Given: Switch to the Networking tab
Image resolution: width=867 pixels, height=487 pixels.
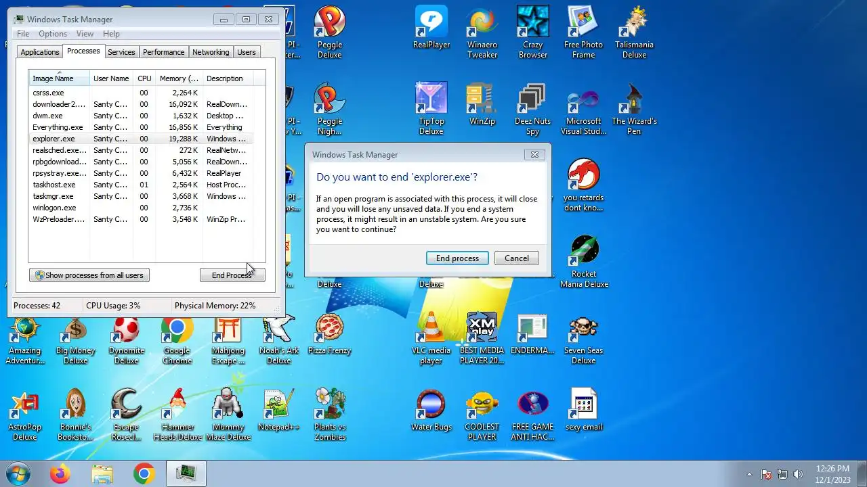Looking at the screenshot, I should tap(211, 52).
